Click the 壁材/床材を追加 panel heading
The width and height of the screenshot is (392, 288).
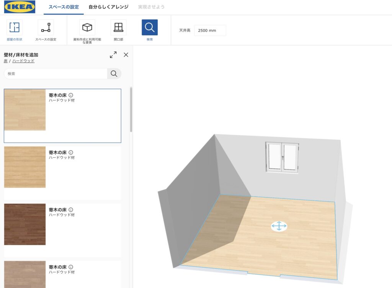pos(21,55)
